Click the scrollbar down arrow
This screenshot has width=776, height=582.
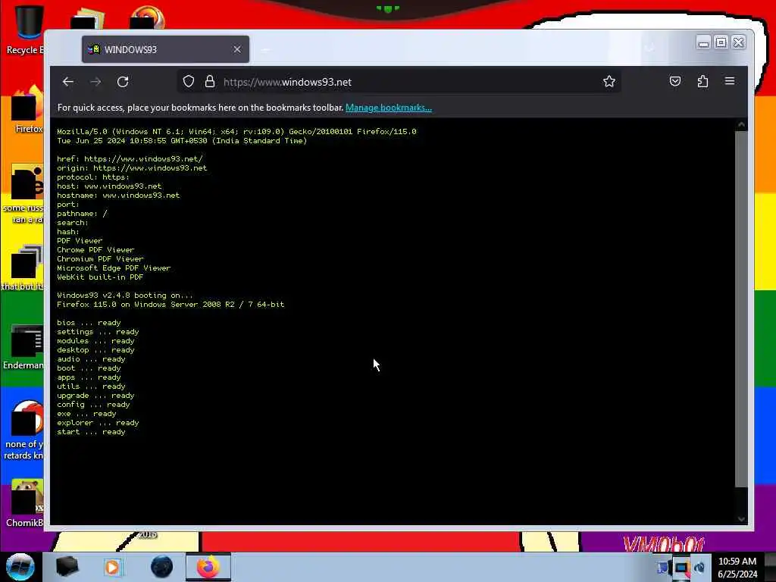(741, 518)
